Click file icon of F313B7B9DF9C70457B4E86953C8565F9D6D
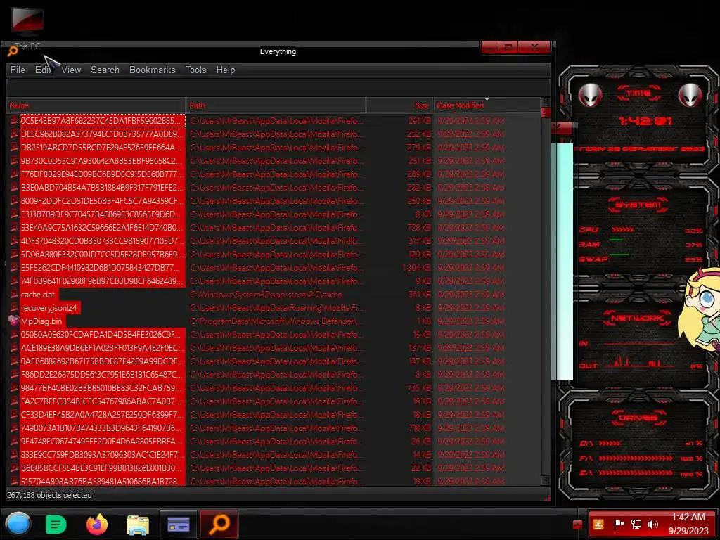Screen dimensions: 720x540 pos(14,214)
